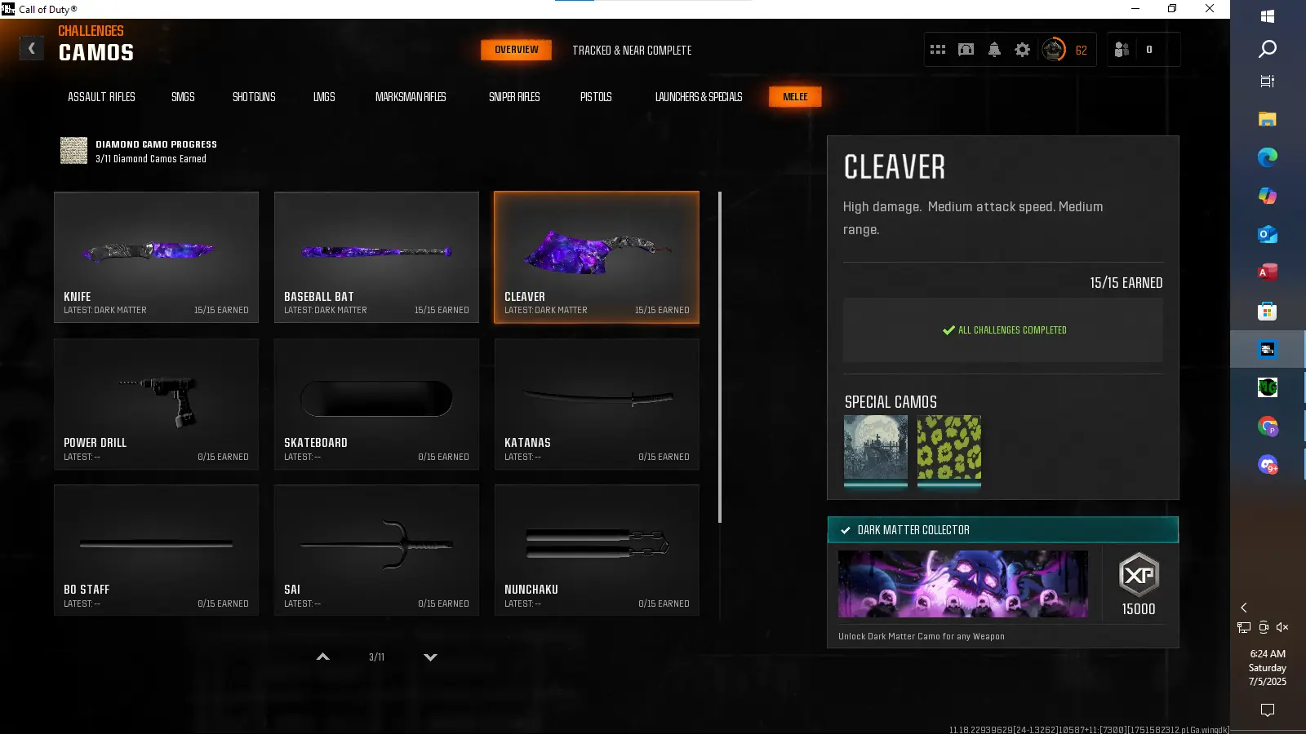
Task: Click the All Challenges Completed panel
Action: 1003,330
